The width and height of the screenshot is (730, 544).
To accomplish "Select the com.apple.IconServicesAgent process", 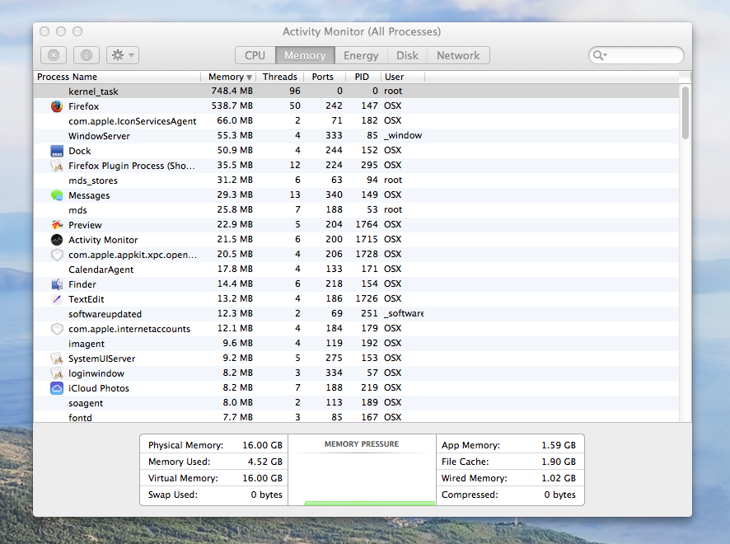I will (x=132, y=121).
